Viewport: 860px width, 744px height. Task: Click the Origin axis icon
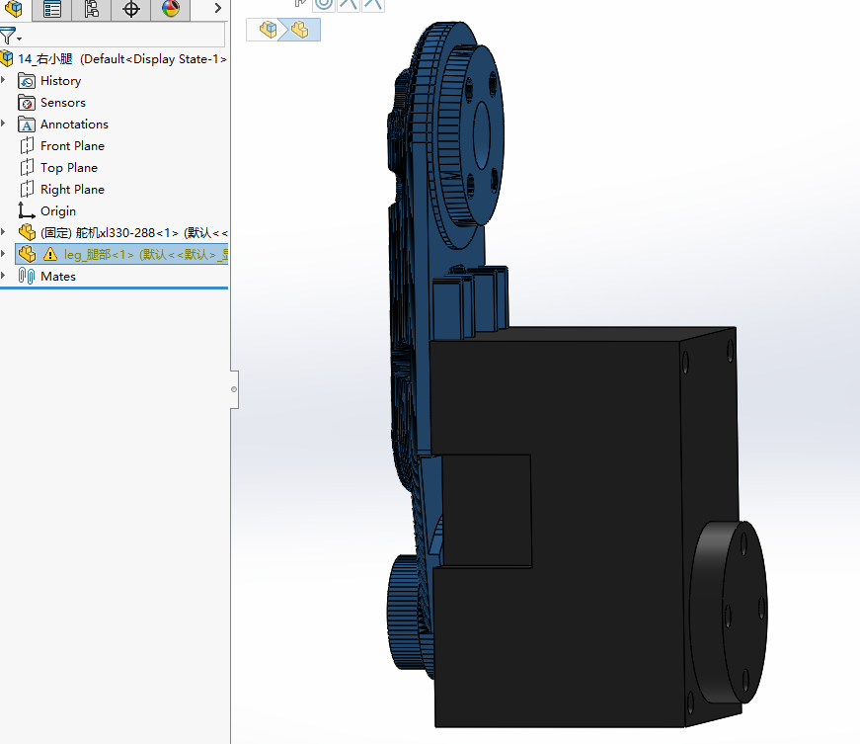pos(27,210)
